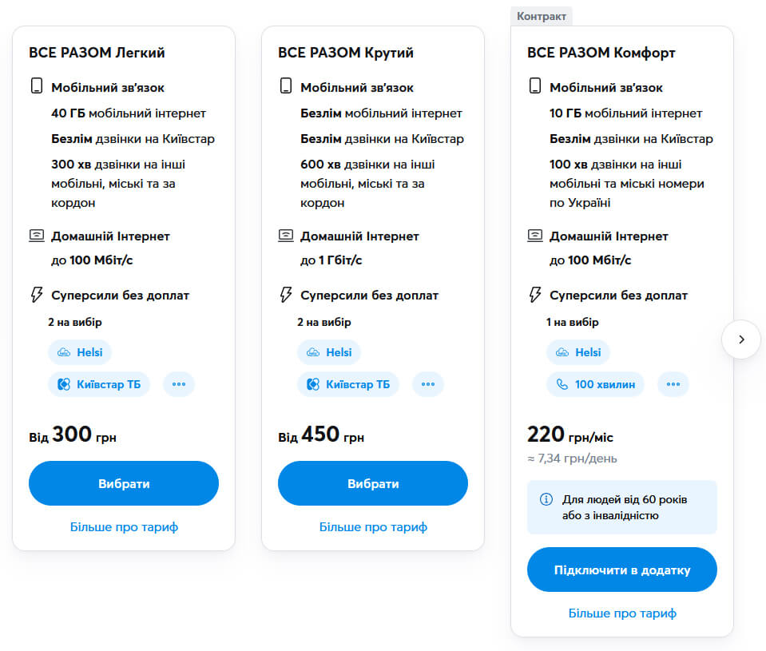
Task: Select Київстар ТБ chip in Легкий card
Action: (x=99, y=384)
